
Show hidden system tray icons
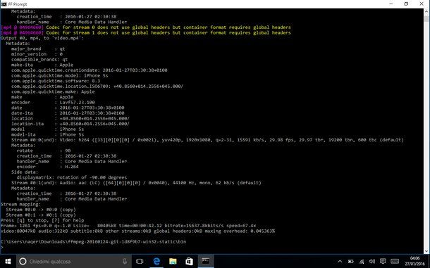pos(340,262)
